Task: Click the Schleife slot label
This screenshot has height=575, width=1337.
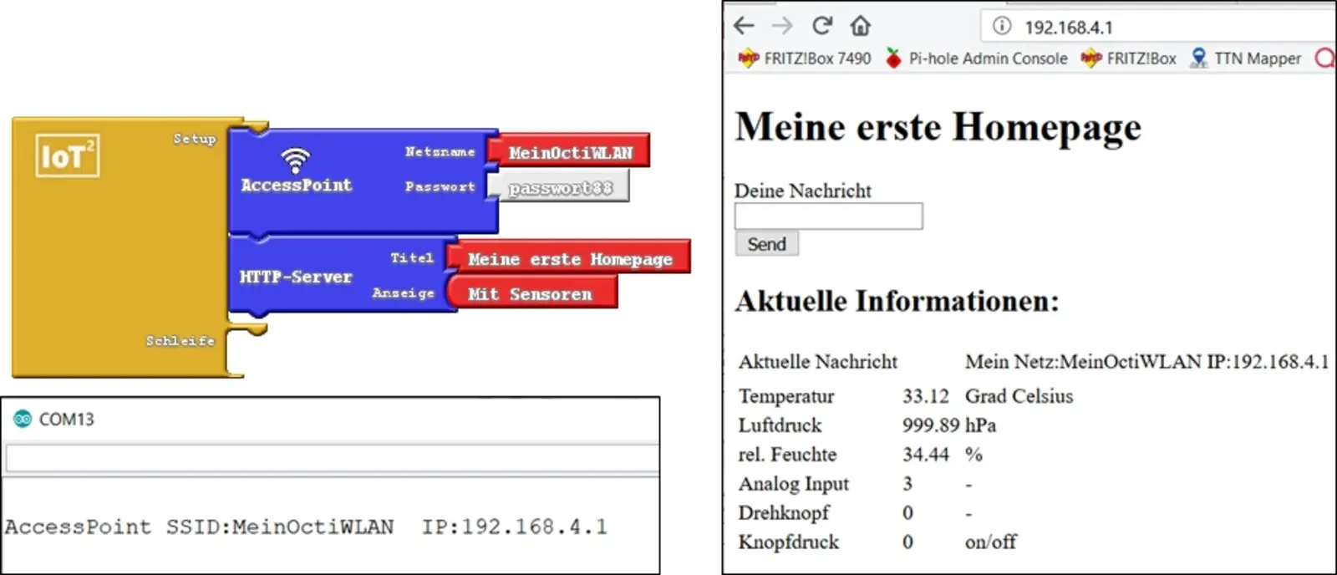Action: 180,341
